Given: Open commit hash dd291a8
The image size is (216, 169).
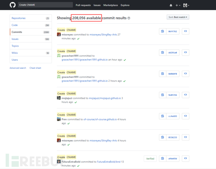Looking at the screenshot, I should point(173,52).
